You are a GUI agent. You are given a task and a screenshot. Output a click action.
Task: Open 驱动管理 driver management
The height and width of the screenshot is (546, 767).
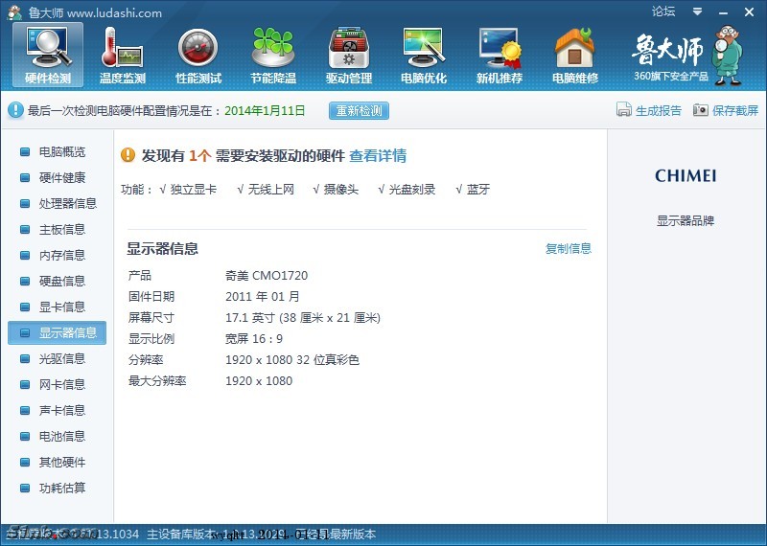point(348,56)
